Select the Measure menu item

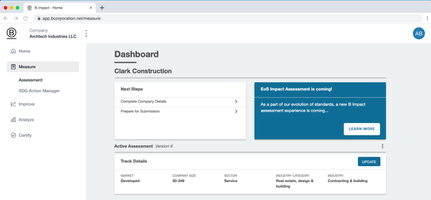tap(43, 67)
